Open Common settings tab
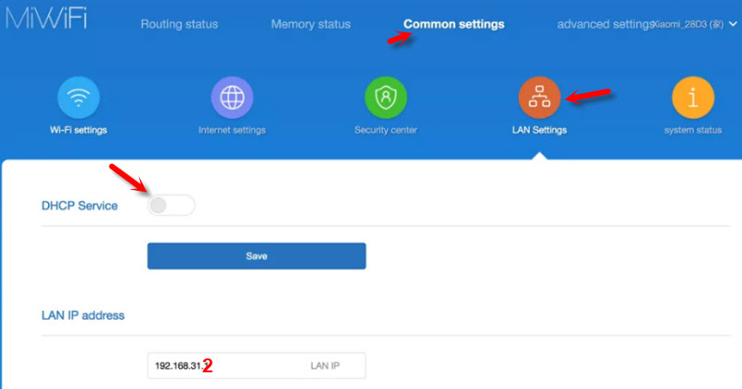The image size is (742, 389). [x=454, y=24]
